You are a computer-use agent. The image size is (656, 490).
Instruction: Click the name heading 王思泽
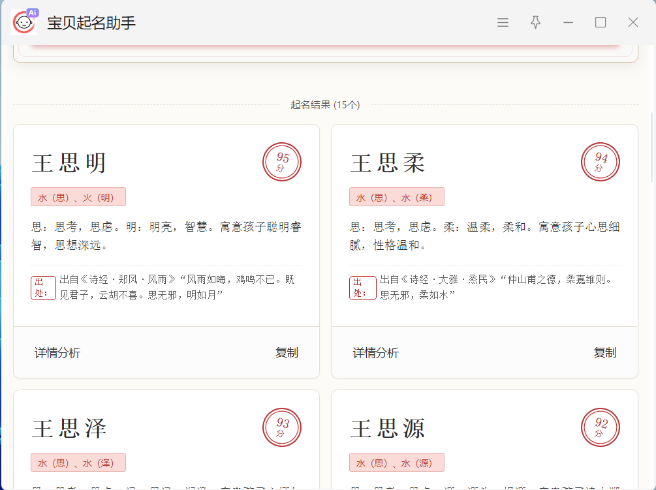coord(69,429)
